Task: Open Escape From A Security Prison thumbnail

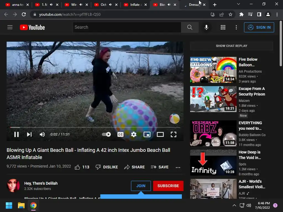Action: (213, 99)
